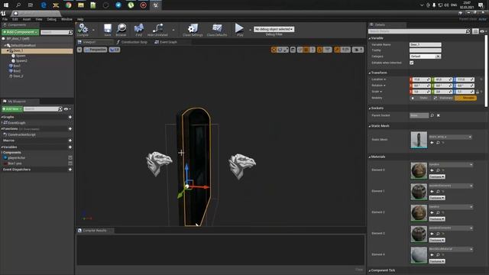Set Mobility to Static

pos(421,98)
